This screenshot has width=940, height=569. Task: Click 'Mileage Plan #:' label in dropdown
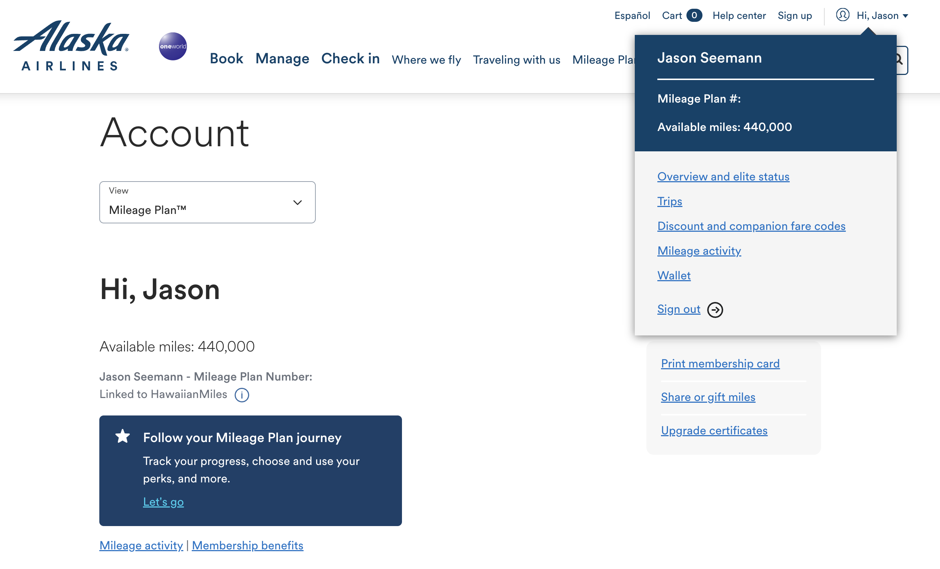point(699,99)
